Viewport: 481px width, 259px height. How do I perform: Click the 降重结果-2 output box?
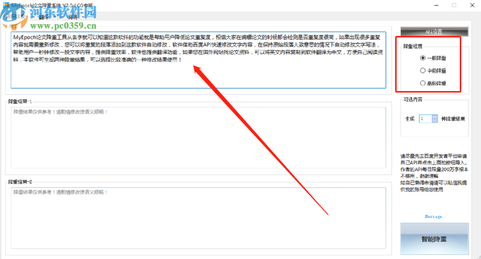(198, 218)
